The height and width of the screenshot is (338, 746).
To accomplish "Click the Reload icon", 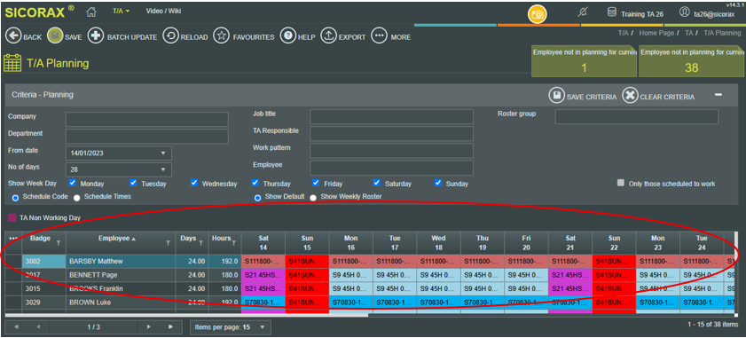I will tap(171, 36).
